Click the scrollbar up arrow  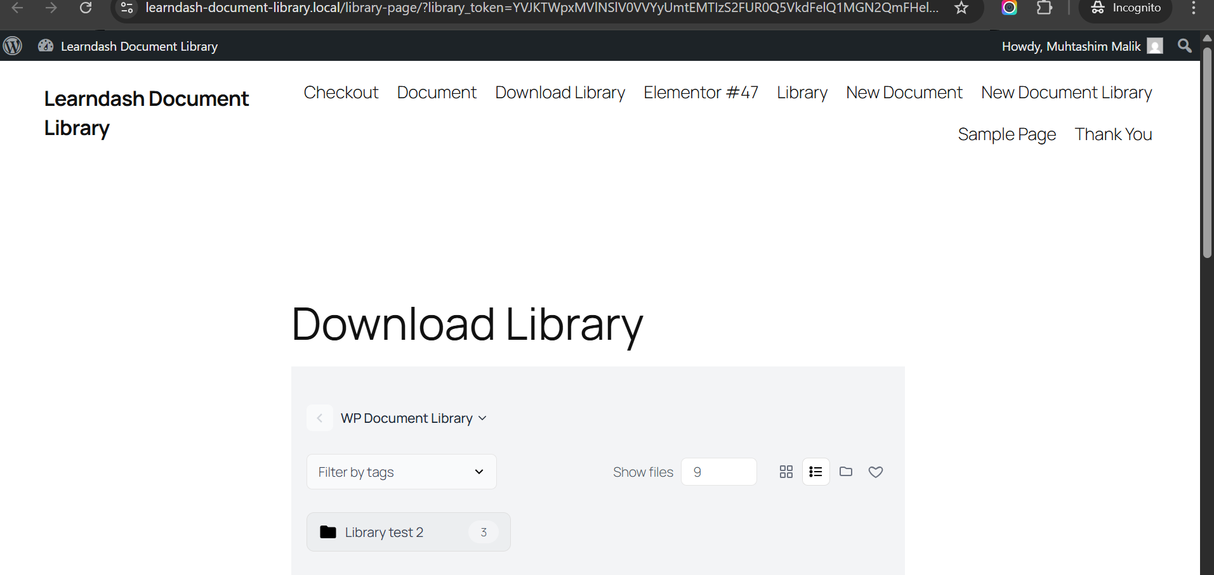[1207, 38]
